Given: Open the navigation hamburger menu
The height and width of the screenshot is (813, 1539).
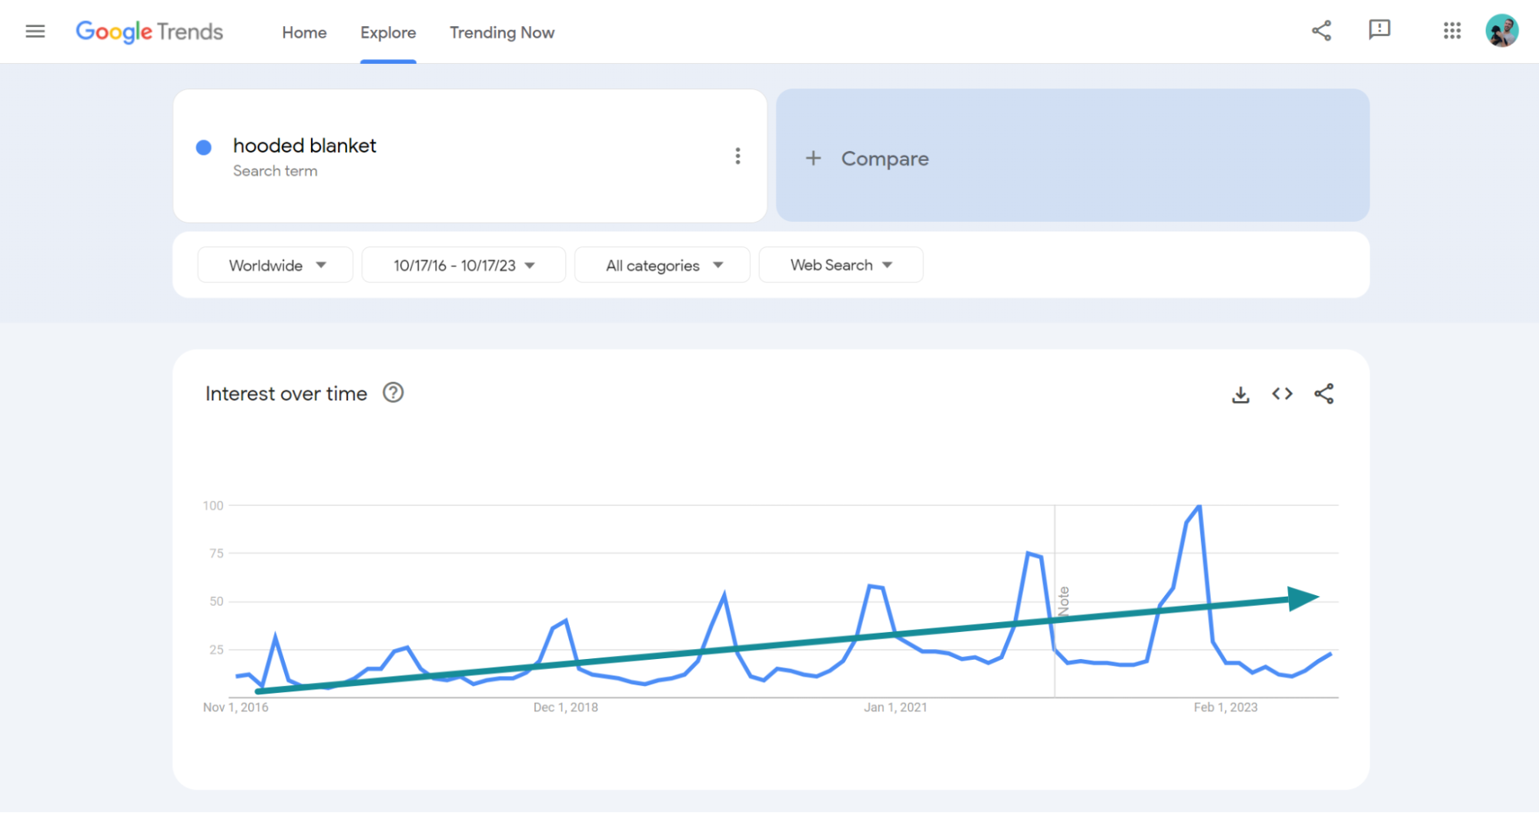Looking at the screenshot, I should (x=35, y=31).
